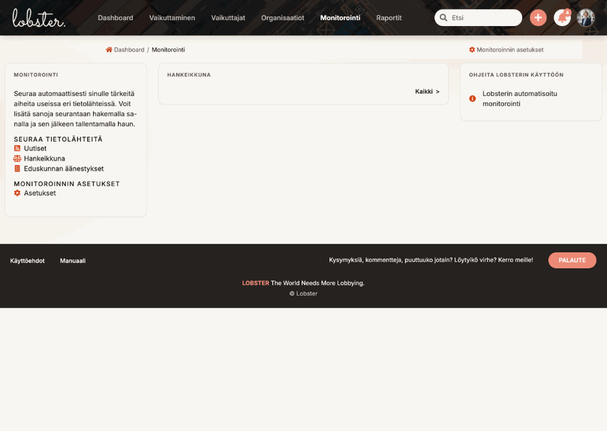Click the MONITOROINNIN ASETUKSET sidebar heading
607x431 pixels.
[x=67, y=184]
